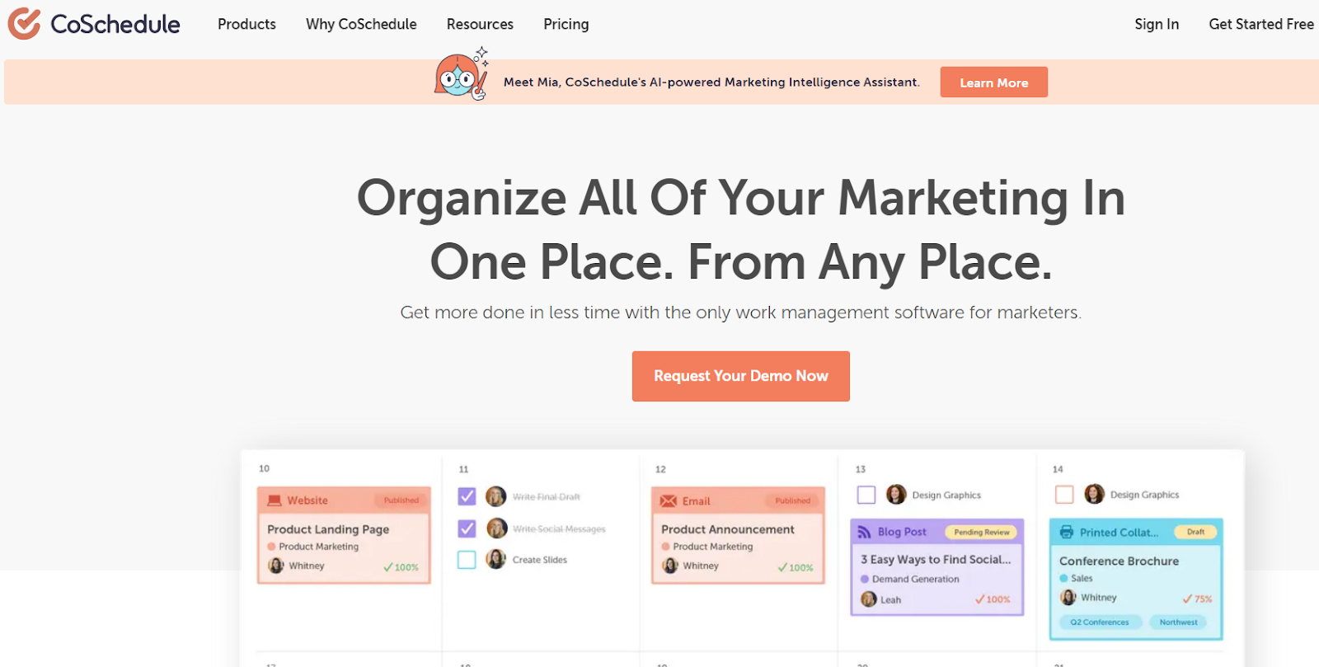Open the Conference Brochure card
1319x667 pixels.
1136,579
